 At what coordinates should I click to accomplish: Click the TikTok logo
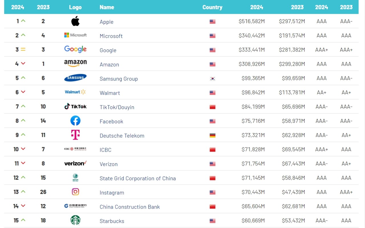[75, 106]
